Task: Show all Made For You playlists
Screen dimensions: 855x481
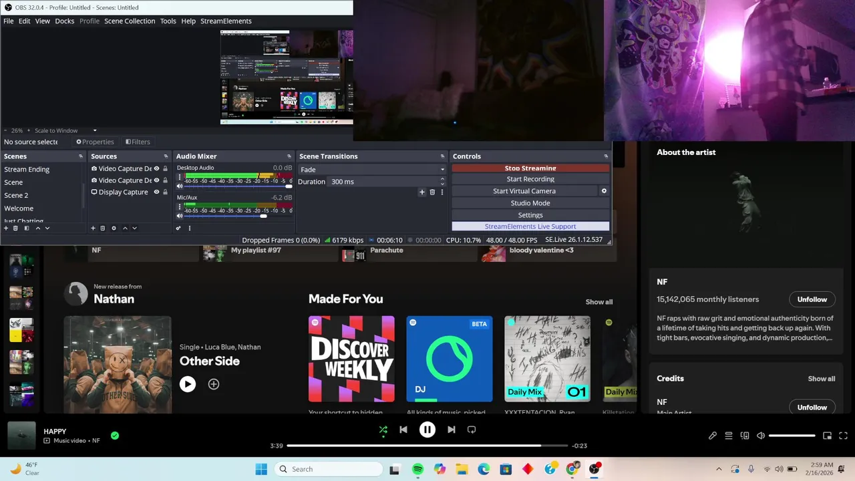Action: 599,302
